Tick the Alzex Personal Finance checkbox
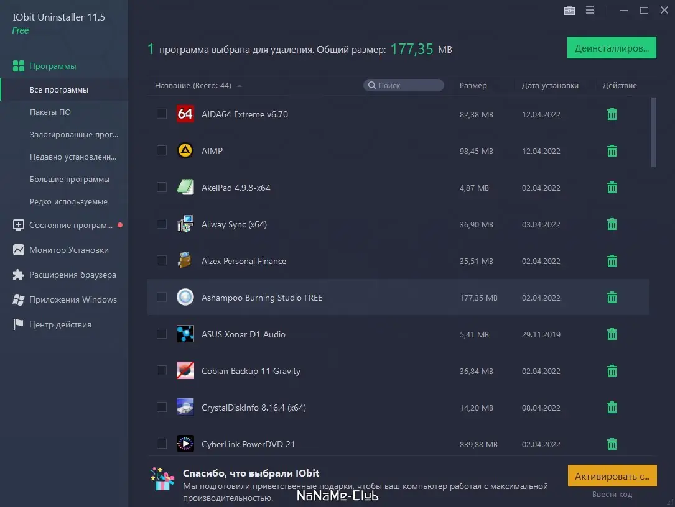 161,260
